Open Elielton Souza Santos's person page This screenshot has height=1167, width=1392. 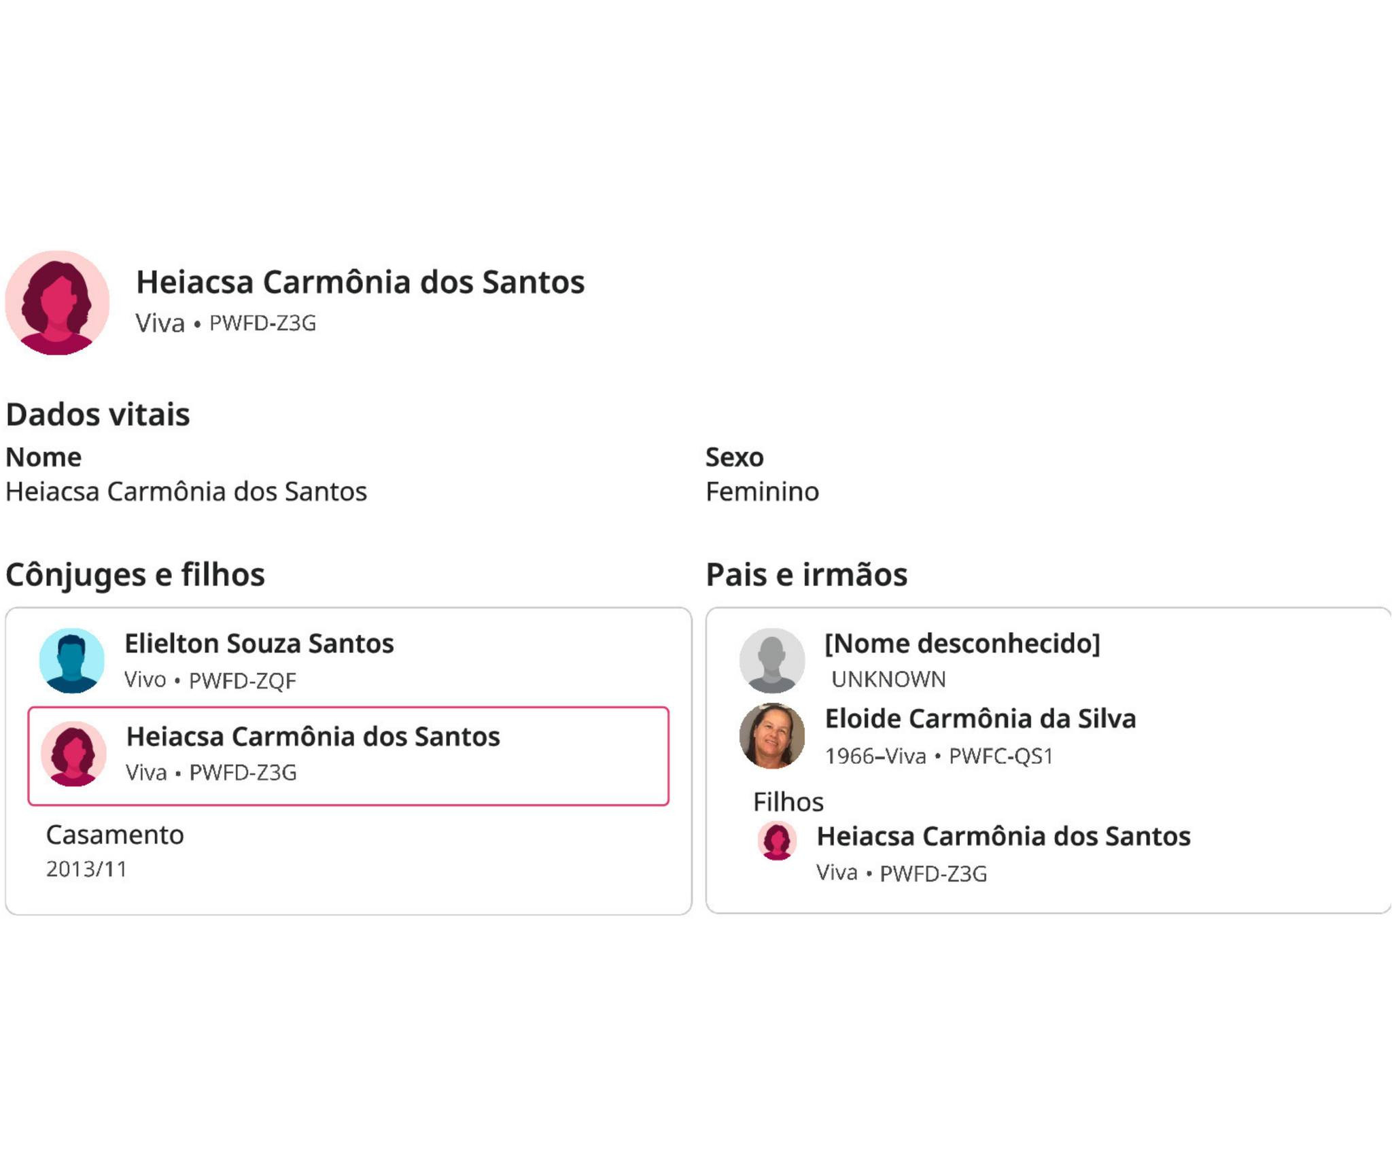pyautogui.click(x=259, y=644)
